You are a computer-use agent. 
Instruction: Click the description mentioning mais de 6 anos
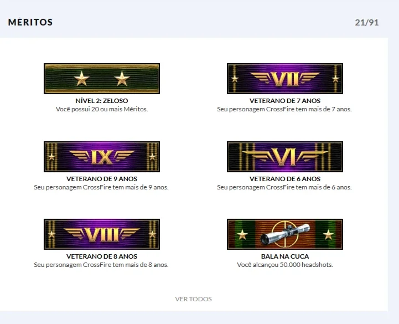pos(284,187)
